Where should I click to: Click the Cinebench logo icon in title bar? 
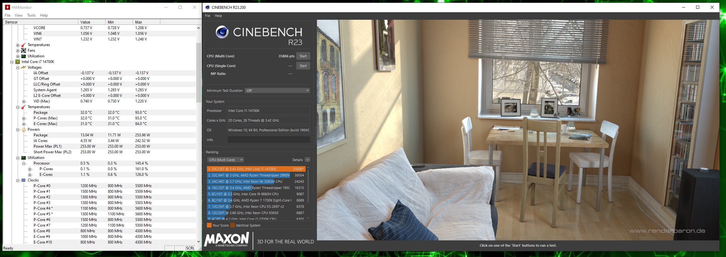pos(208,7)
